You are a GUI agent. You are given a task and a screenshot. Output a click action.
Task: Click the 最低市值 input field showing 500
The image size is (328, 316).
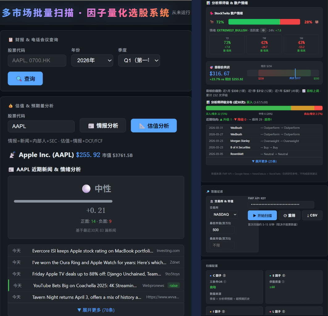(x=222, y=230)
